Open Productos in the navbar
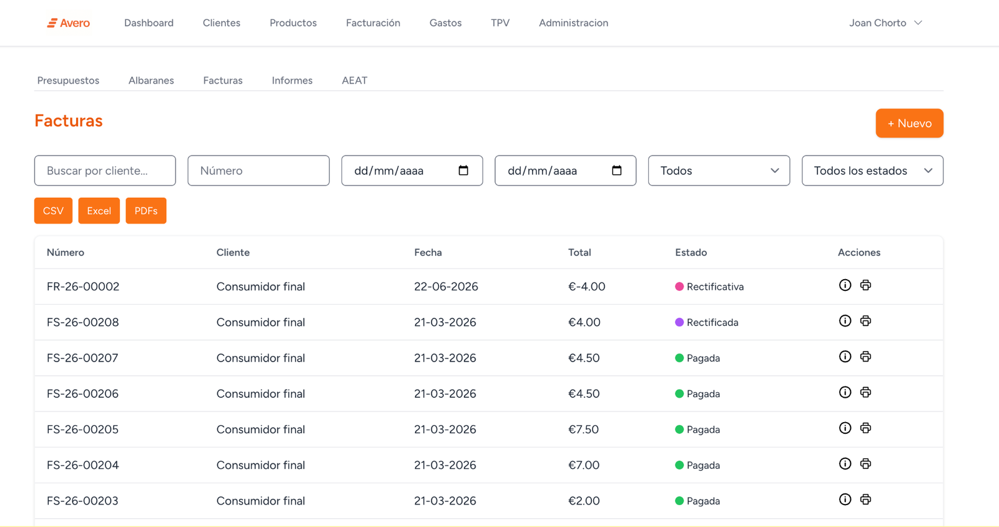The image size is (999, 527). coord(293,23)
